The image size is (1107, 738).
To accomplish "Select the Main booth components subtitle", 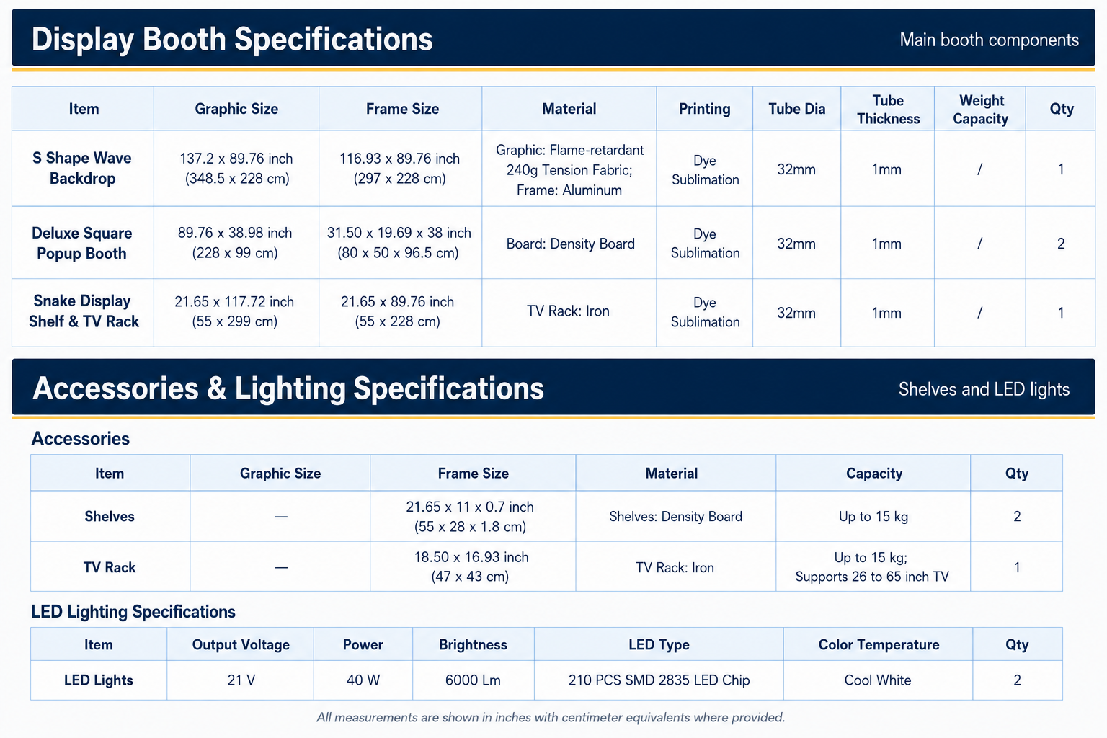I will (989, 40).
